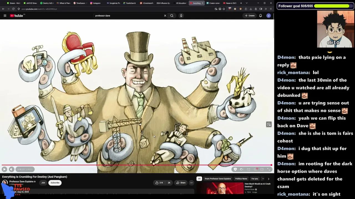Switch to the TimeGuessr tab
Image resolution: width=355 pixels, height=199 pixels.
click(80, 3)
